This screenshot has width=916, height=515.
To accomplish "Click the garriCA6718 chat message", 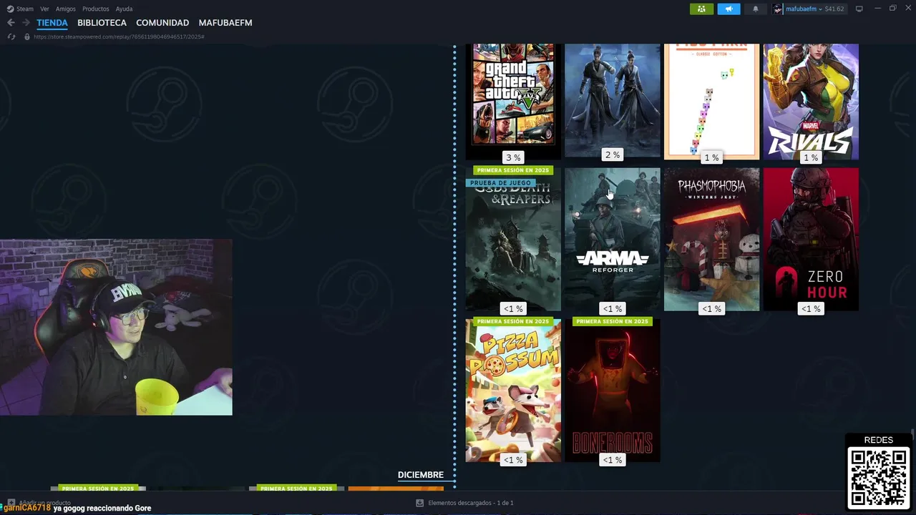I will pos(77,508).
